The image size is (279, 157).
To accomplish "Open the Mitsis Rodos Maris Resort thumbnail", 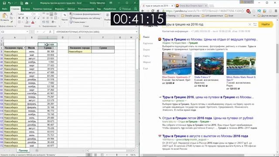I will (x=241, y=63).
